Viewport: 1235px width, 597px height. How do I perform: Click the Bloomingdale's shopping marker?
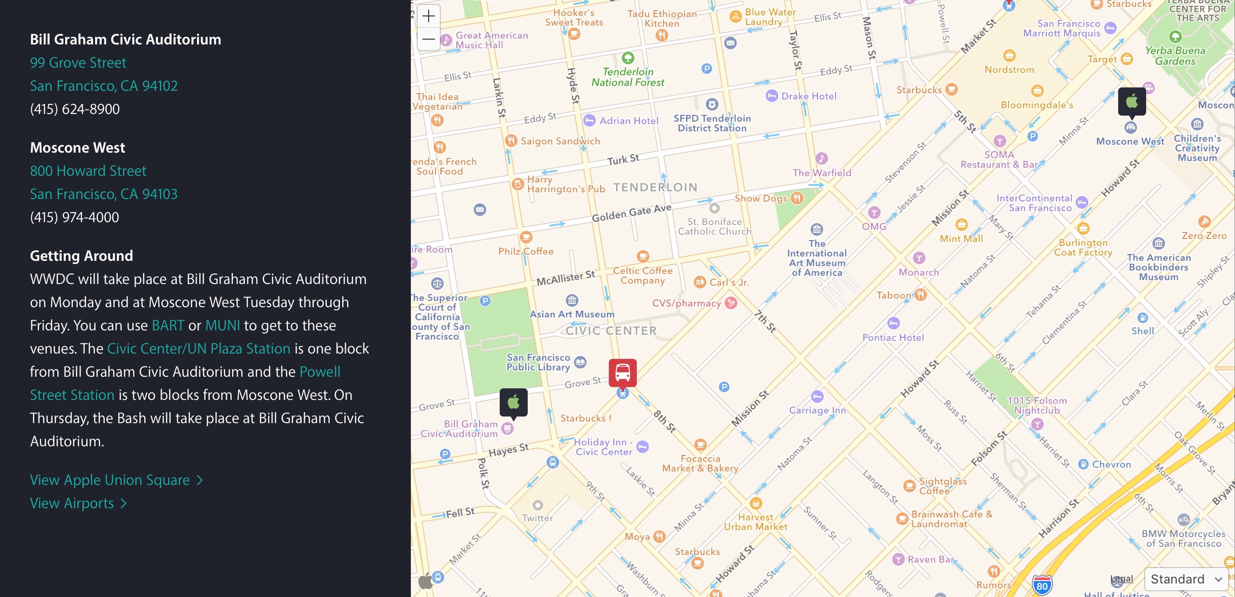tap(1038, 91)
